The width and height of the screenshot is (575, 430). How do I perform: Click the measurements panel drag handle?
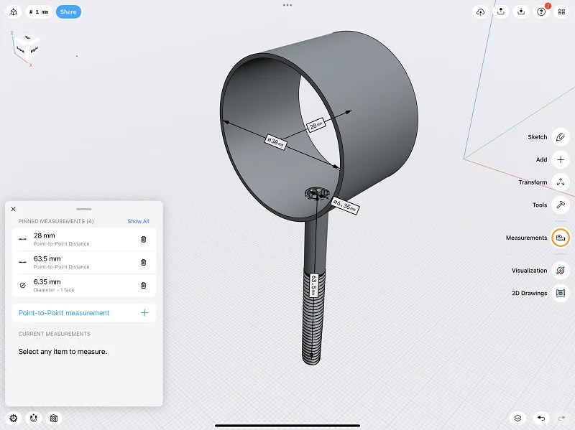[x=83, y=208]
